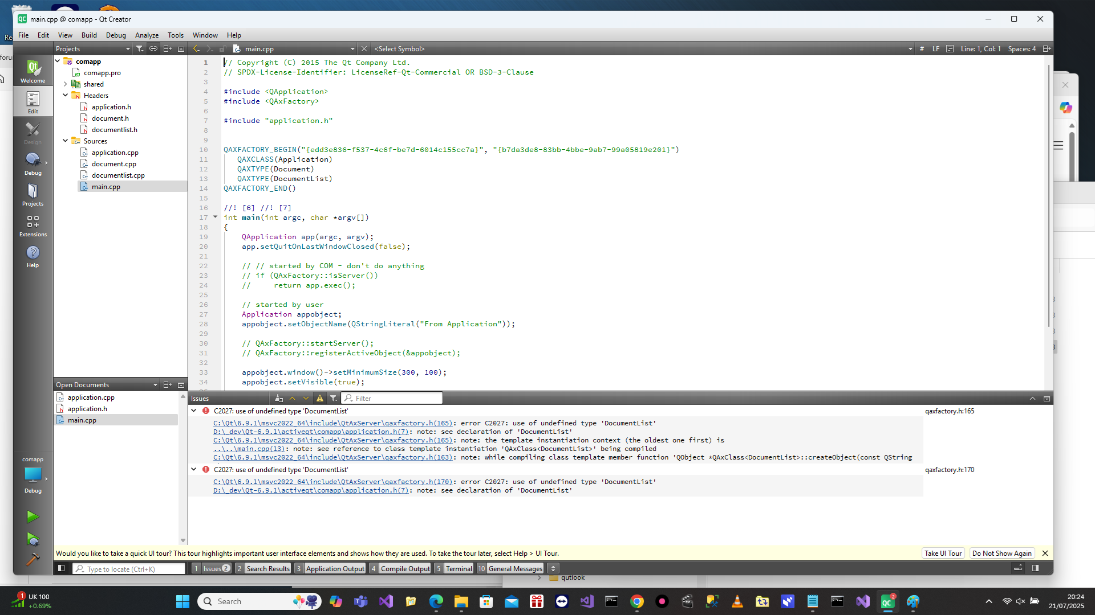Click the green Run button

[x=33, y=516]
